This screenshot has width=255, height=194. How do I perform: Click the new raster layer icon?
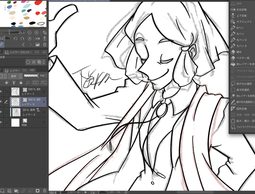[2, 190]
